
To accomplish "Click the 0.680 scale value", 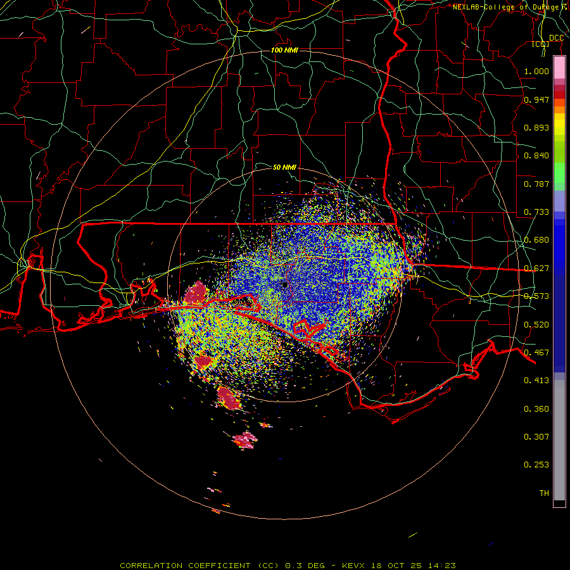I will [536, 240].
